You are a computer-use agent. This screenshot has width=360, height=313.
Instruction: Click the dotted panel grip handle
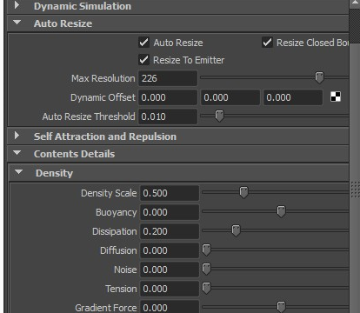pyautogui.click(x=355, y=190)
